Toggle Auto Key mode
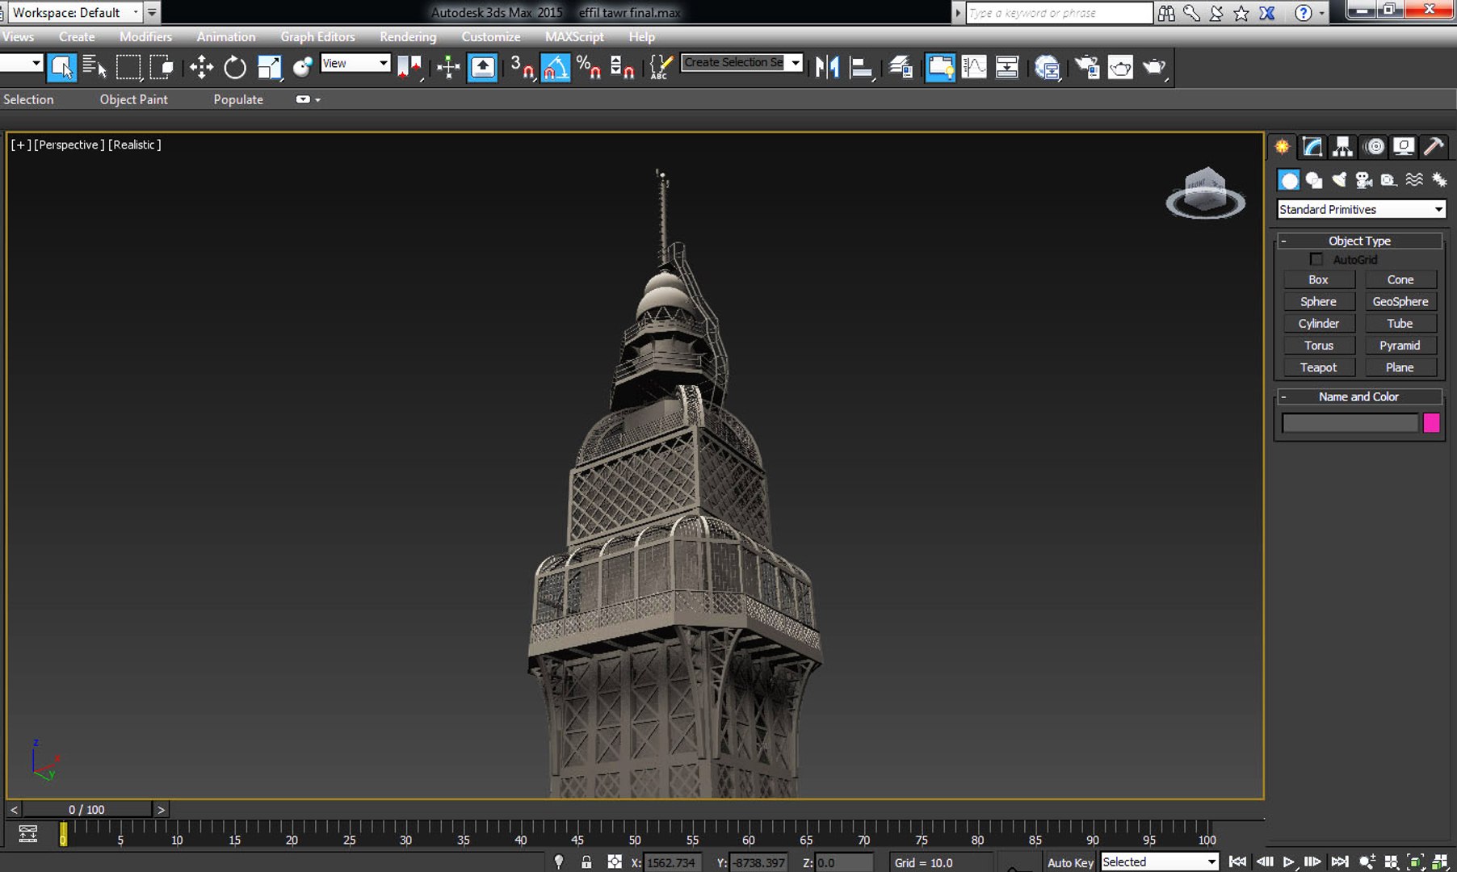This screenshot has height=872, width=1457. point(1070,862)
